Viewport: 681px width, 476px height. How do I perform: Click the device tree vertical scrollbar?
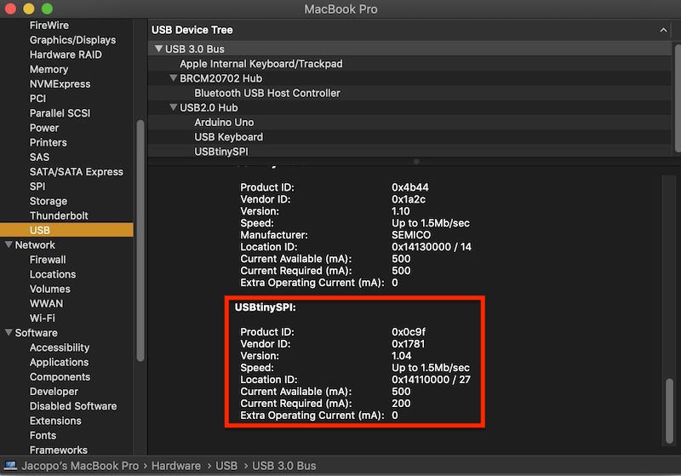677,98
